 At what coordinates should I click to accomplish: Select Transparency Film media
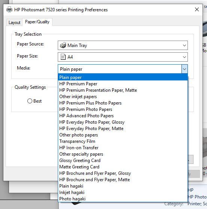point(123,141)
